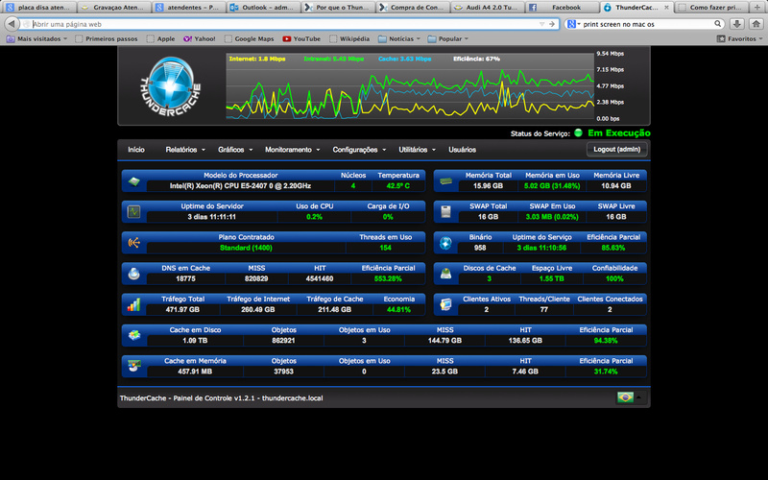Expand the Configurações menu

(x=359, y=150)
